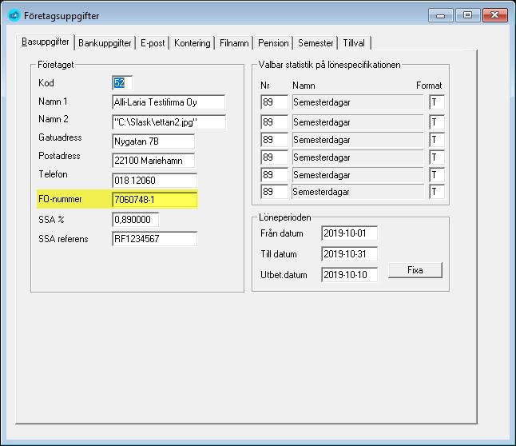
Task: Click the Namn column header in statistik
Action: coord(304,86)
